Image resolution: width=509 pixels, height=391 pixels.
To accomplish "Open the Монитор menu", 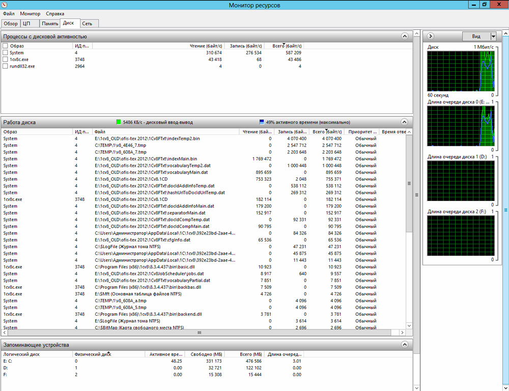I will tap(30, 14).
